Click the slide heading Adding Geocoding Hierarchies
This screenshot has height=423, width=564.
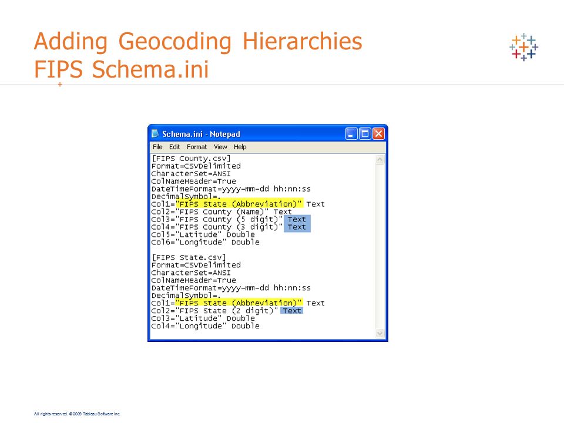coord(198,41)
